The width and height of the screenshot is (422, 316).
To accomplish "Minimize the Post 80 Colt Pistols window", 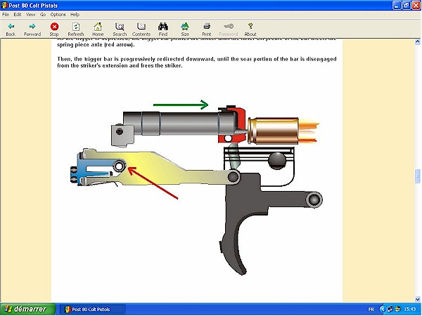I will coord(397,6).
